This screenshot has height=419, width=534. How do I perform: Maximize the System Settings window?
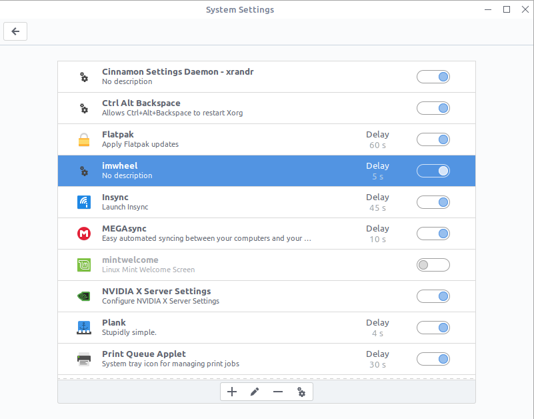507,9
